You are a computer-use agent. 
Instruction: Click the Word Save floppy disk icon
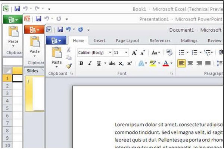(60, 29)
